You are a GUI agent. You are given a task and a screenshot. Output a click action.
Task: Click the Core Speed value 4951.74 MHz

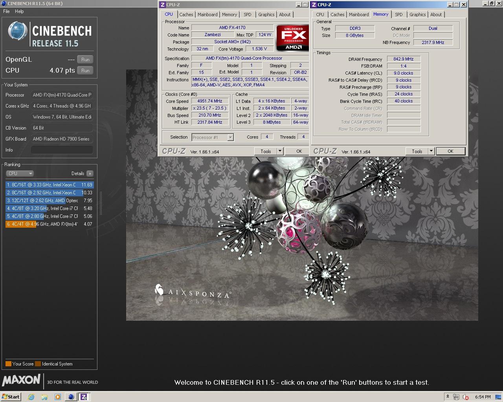pyautogui.click(x=210, y=101)
